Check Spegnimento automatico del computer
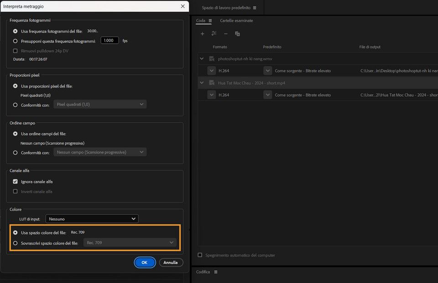Image resolution: width=438 pixels, height=283 pixels. (x=199, y=256)
